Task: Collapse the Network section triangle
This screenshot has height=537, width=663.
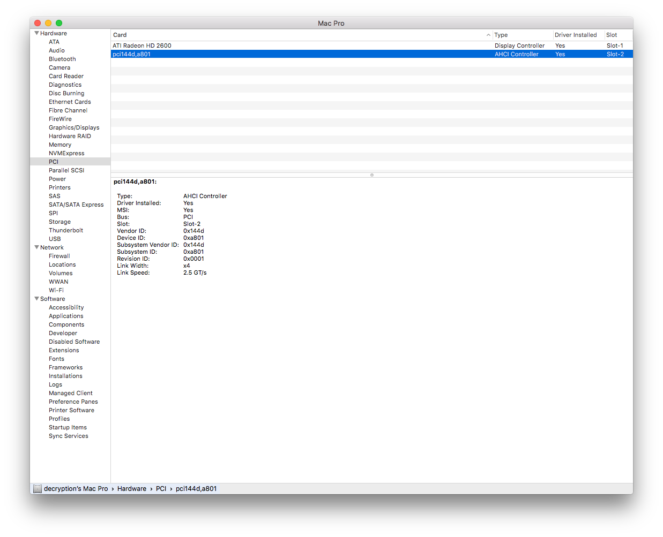Action: [x=36, y=247]
